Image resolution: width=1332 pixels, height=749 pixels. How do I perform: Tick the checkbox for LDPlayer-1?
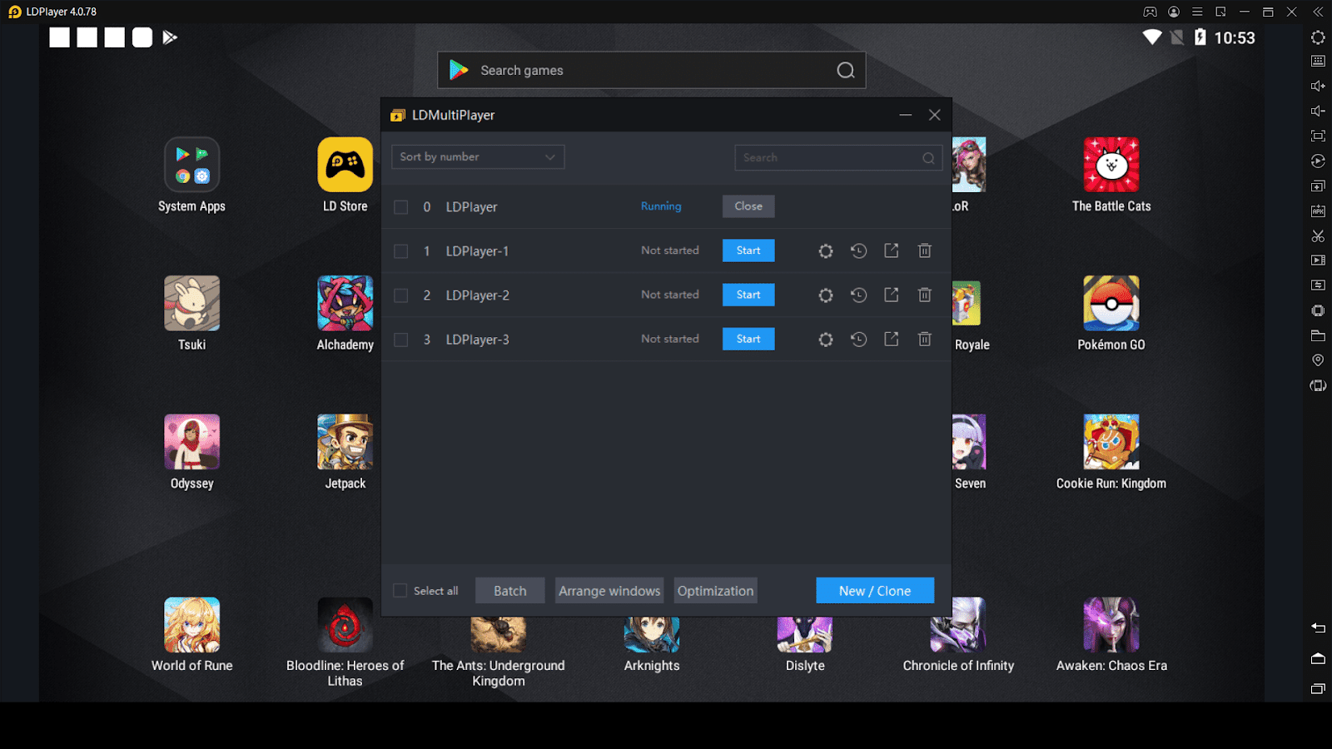[x=400, y=250]
